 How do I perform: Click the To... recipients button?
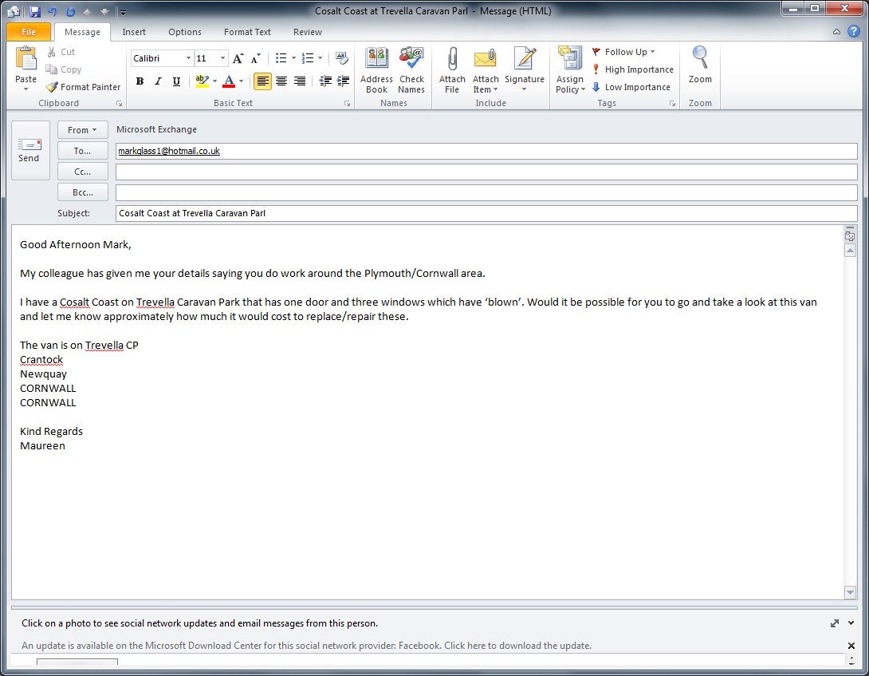(x=83, y=151)
